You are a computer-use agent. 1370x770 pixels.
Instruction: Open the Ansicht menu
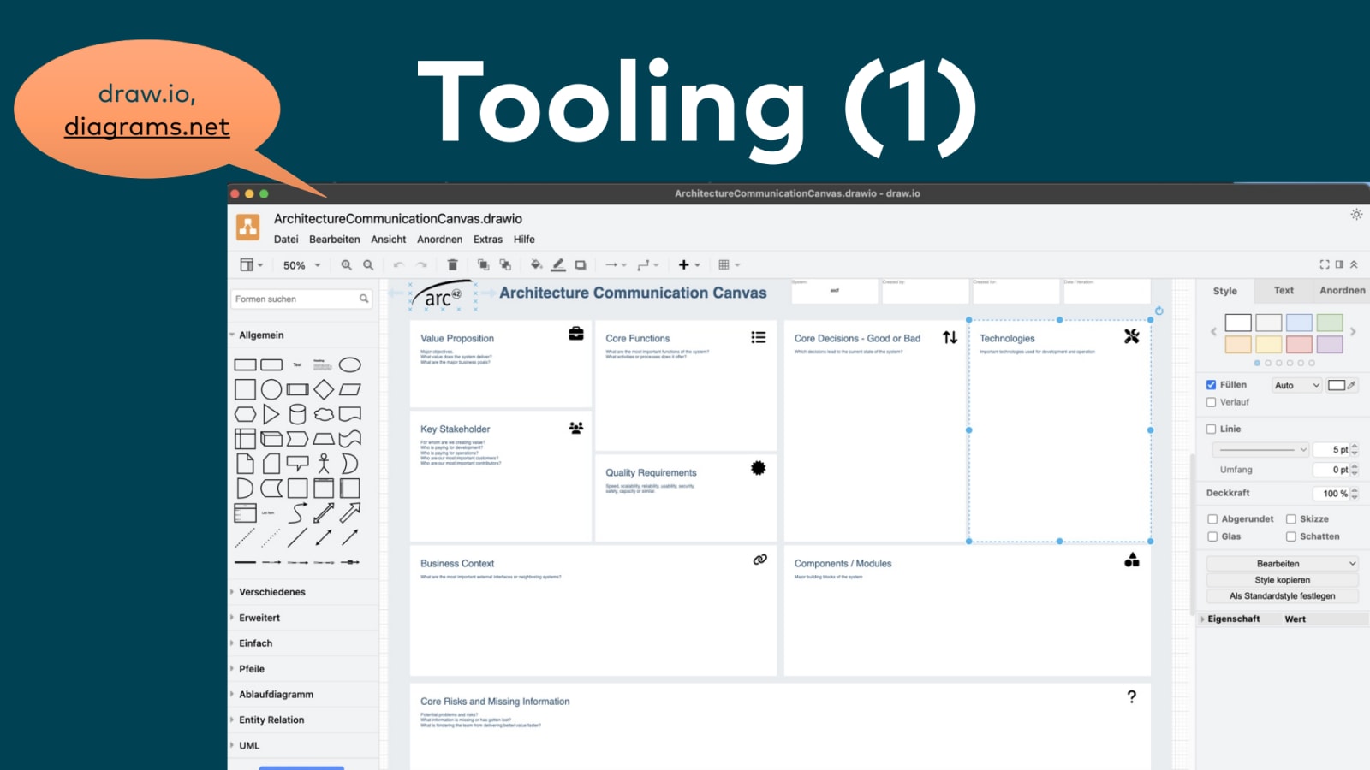coord(389,240)
